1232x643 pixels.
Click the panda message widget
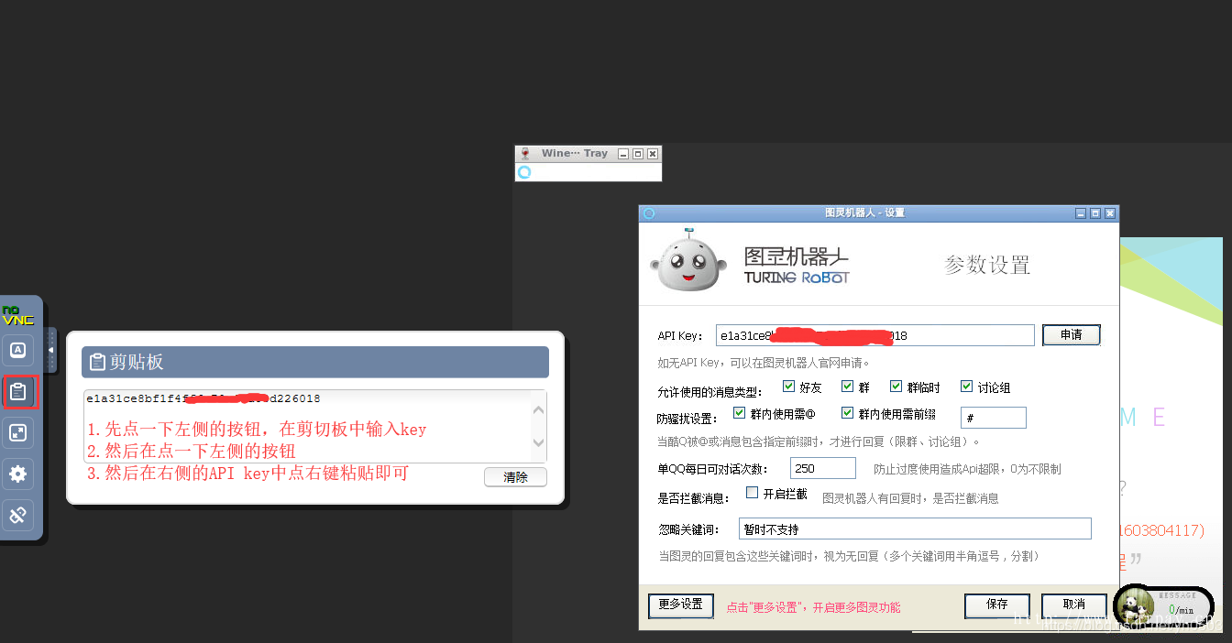[1134, 604]
